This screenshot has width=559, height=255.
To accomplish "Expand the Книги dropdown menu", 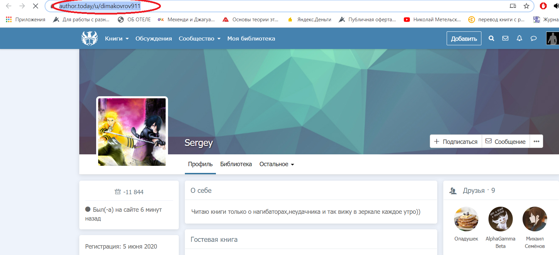I will 117,39.
